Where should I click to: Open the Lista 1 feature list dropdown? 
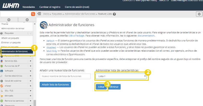pyautogui.click(x=121, y=76)
